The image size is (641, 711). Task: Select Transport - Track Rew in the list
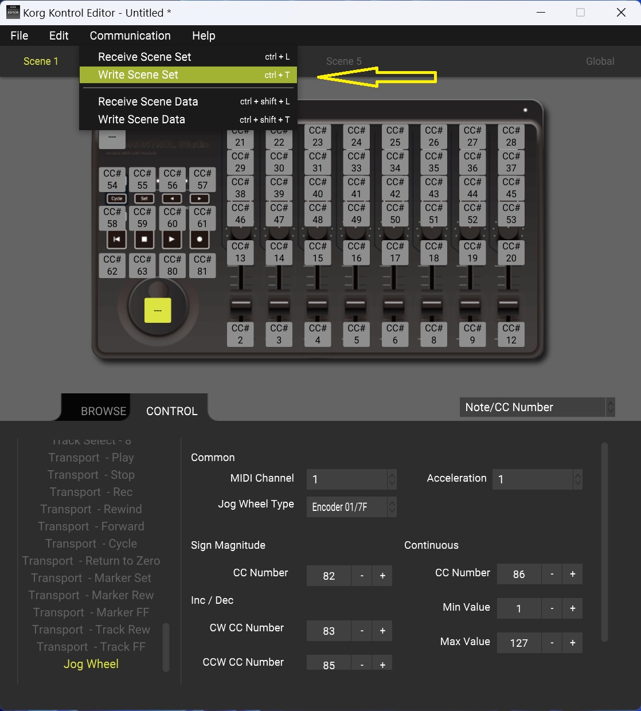[x=91, y=630]
